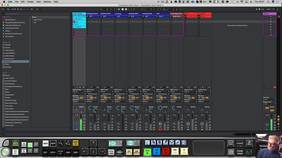The width and height of the screenshot is (282, 158).
Task: Toggle the PAD track arm button
Action: [x=160, y=129]
